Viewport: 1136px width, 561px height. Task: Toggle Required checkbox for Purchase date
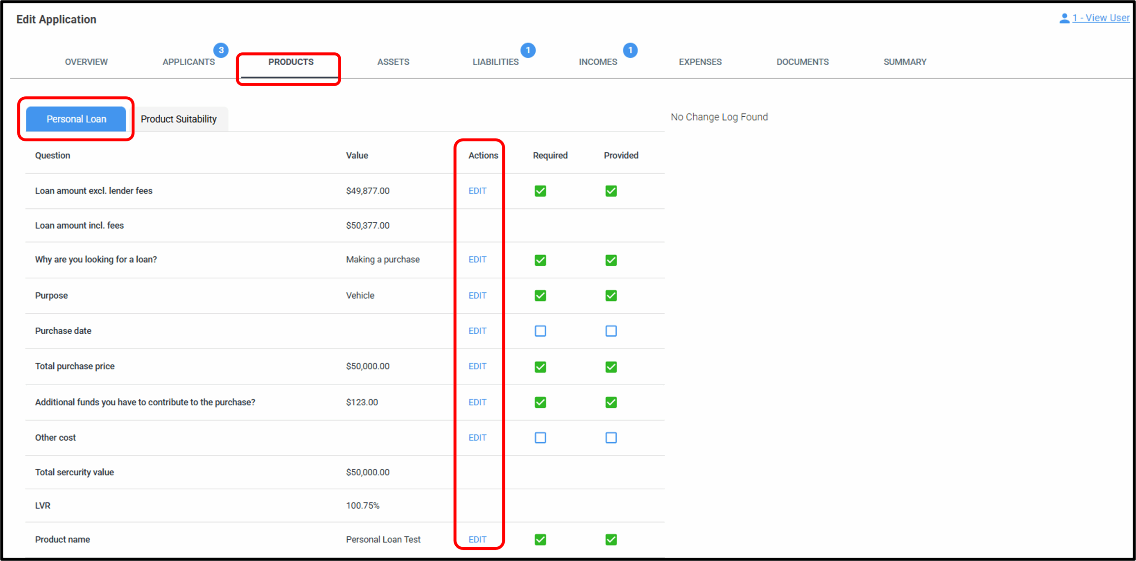[x=540, y=331]
